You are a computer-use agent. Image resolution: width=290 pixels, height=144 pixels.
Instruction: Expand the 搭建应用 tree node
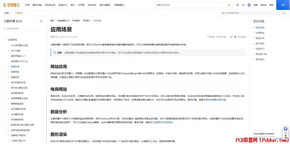[x=8, y=77]
